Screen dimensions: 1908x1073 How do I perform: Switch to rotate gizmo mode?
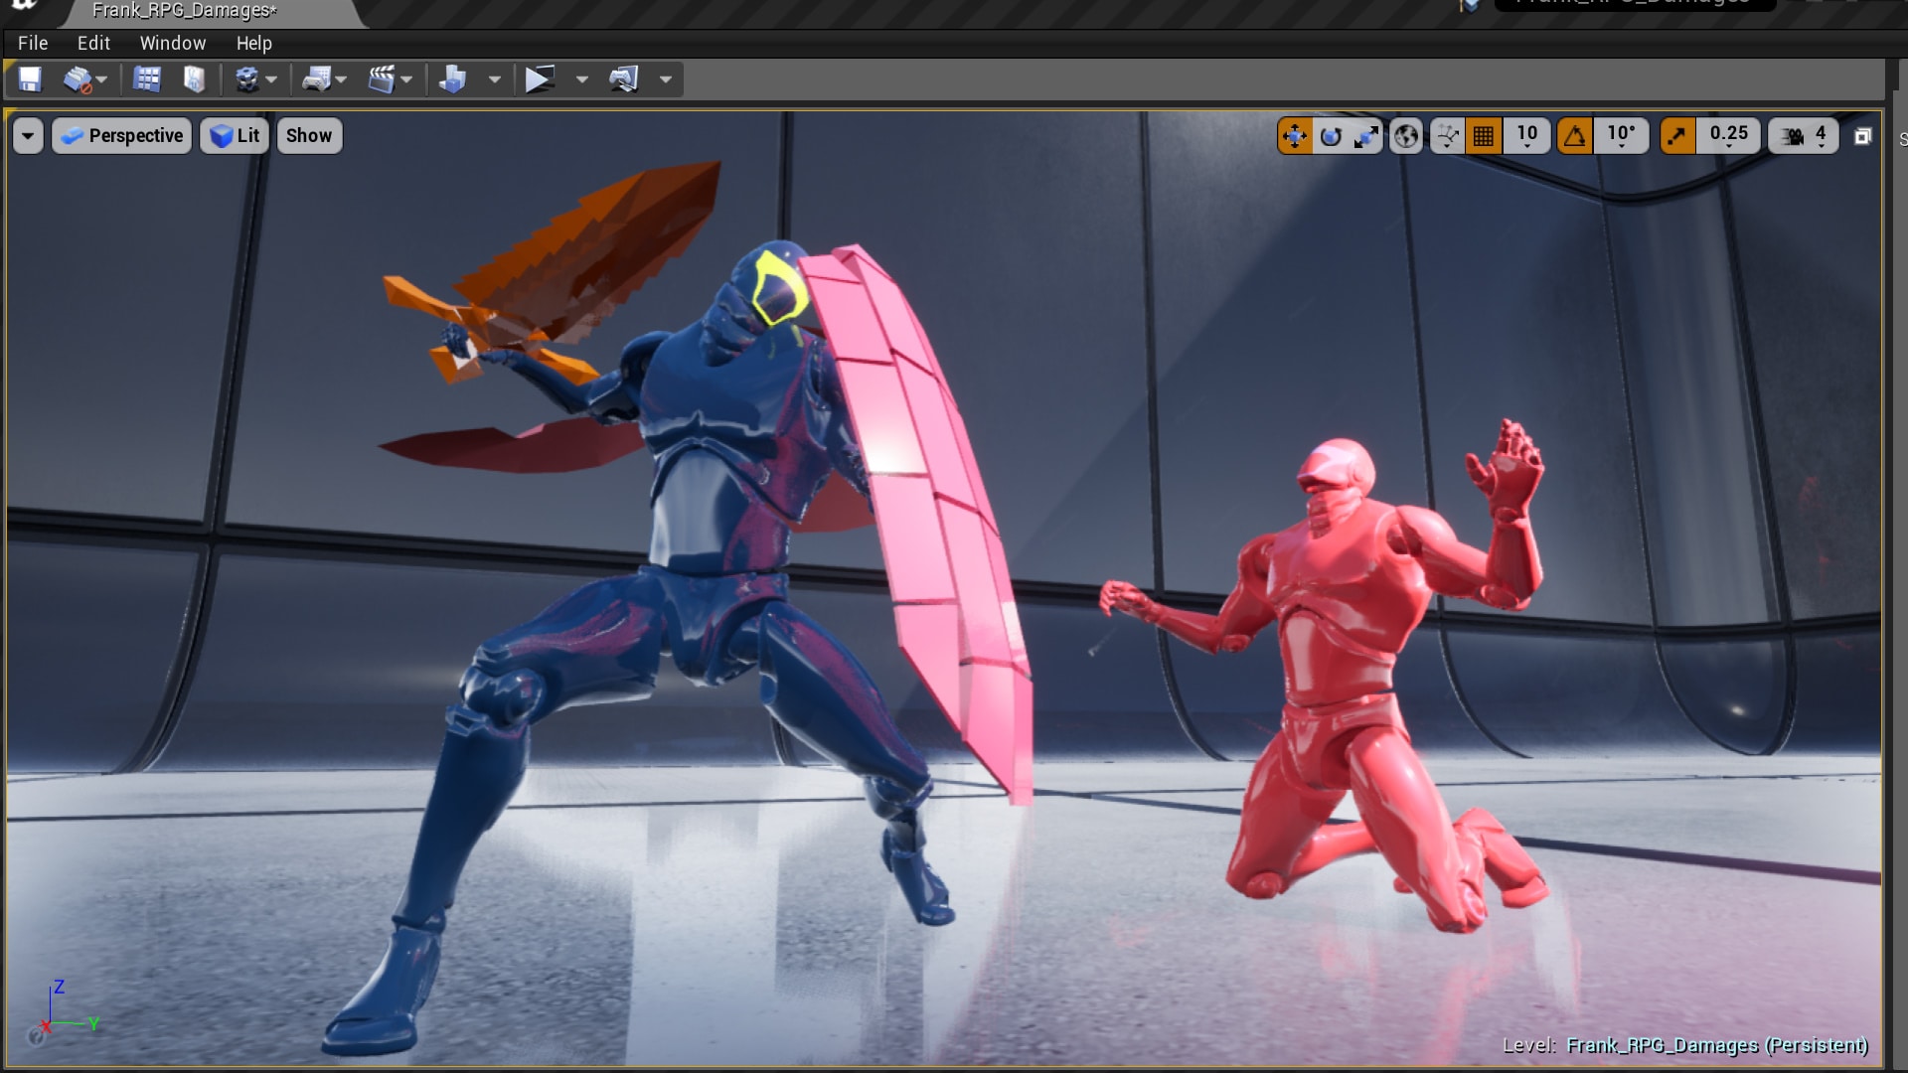coord(1331,136)
